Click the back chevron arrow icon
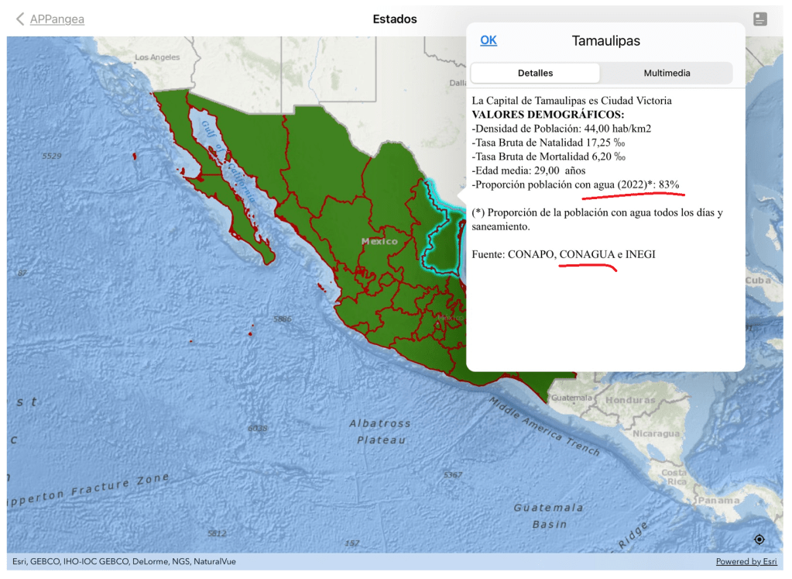Screen dimensions: 792x579 [20, 19]
